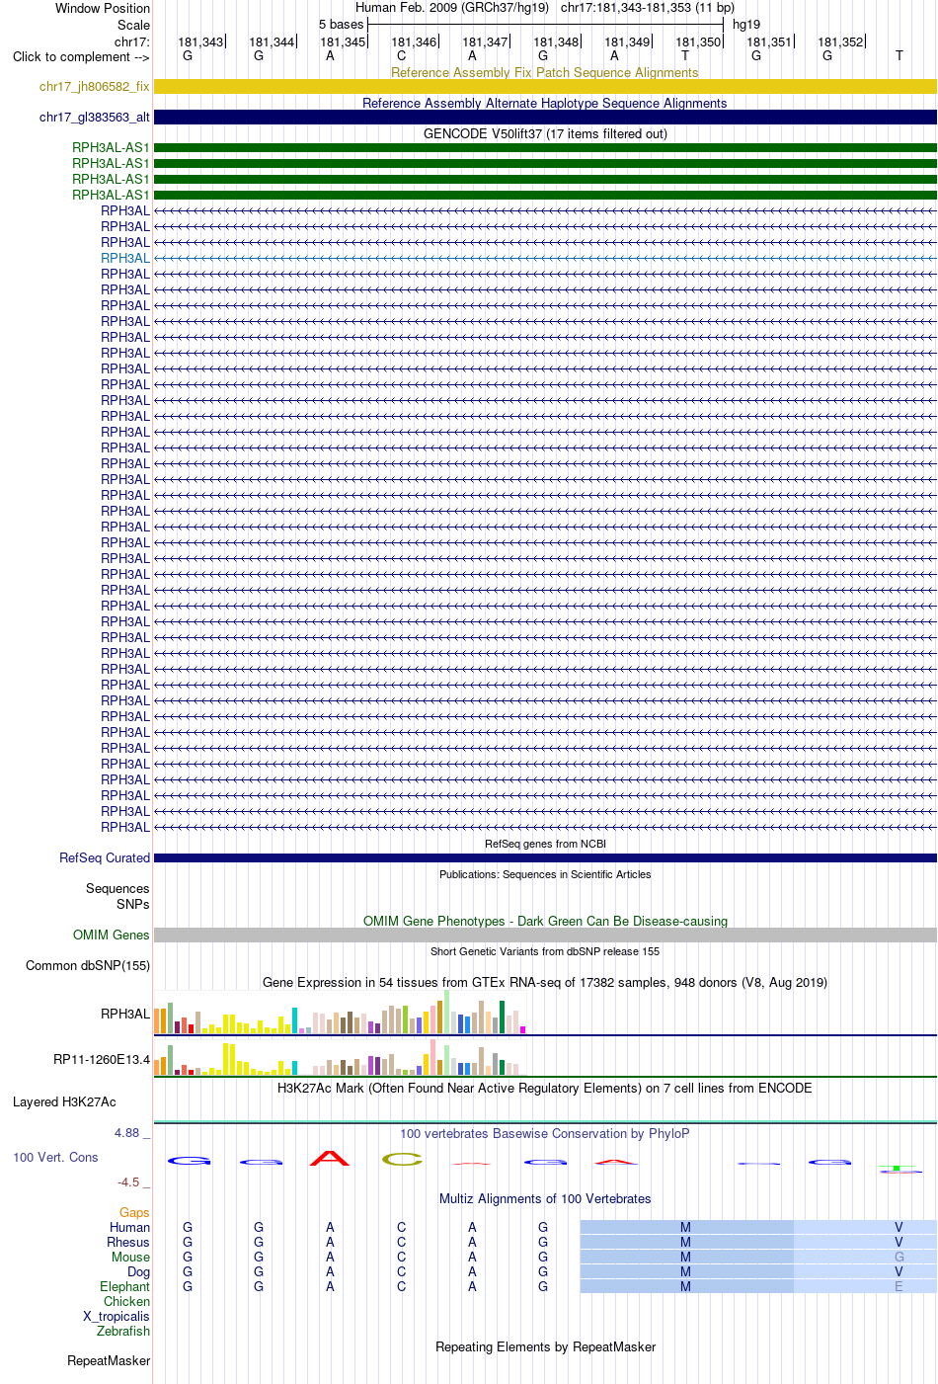Click the 'RefSeq genes from NCBI' title
This screenshot has height=1384, width=938.
[545, 844]
